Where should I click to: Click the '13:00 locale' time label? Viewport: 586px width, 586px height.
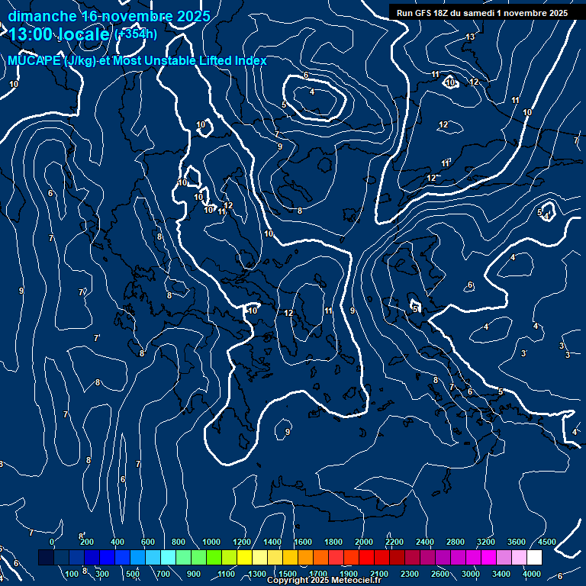tap(59, 34)
